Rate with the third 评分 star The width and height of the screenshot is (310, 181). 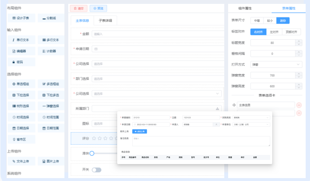[106, 138]
